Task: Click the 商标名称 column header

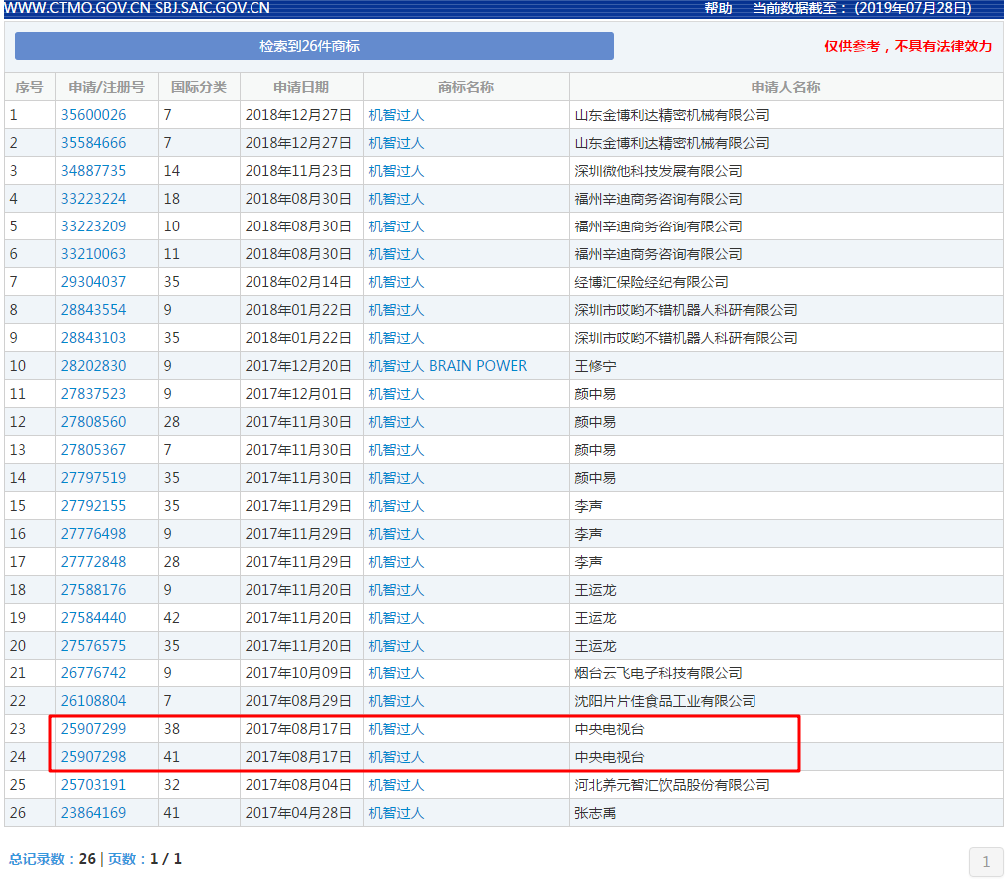Action: (466, 87)
